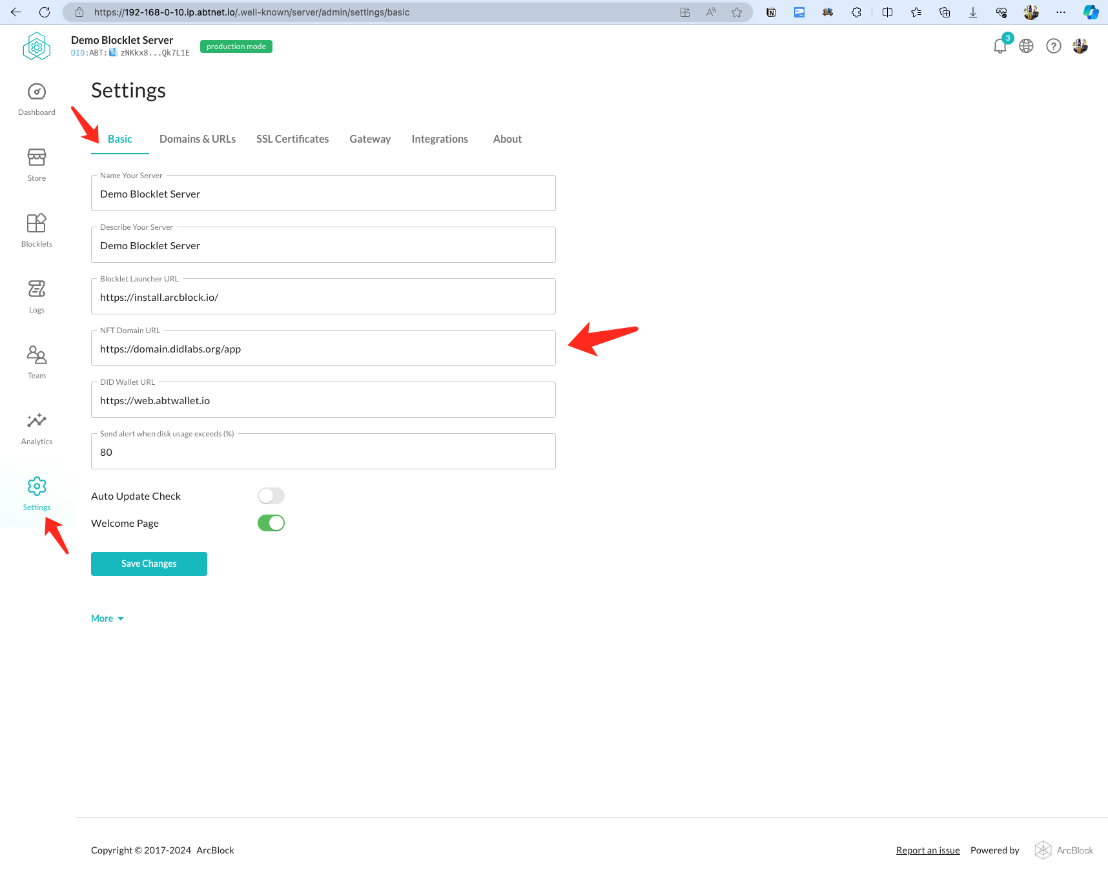Expand the More section
The width and height of the screenshot is (1108, 869).
pos(107,619)
